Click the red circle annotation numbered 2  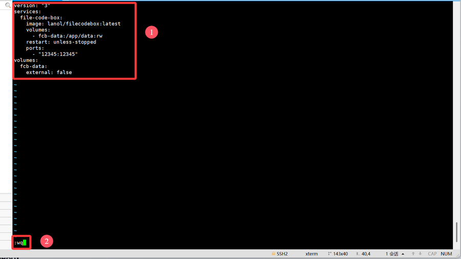pyautogui.click(x=46, y=242)
